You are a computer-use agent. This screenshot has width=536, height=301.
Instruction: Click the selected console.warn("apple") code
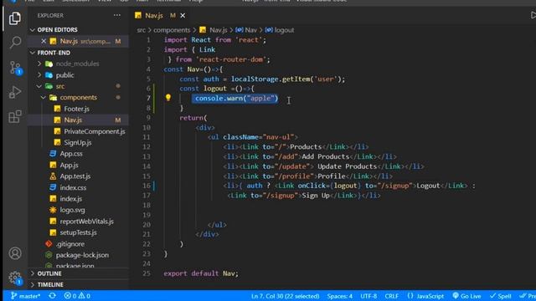coord(236,99)
